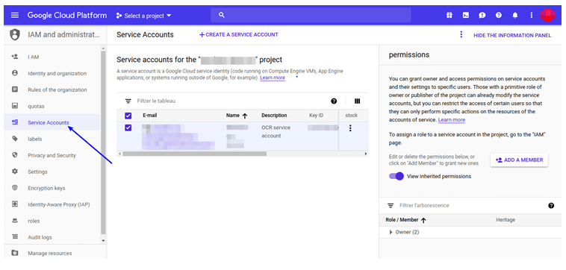Click the Filtrer l'arborescence filter field
The image size is (566, 270).
click(469, 205)
